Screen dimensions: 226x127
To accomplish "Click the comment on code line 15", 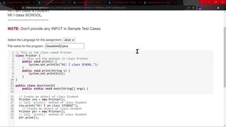I will 49,96.
